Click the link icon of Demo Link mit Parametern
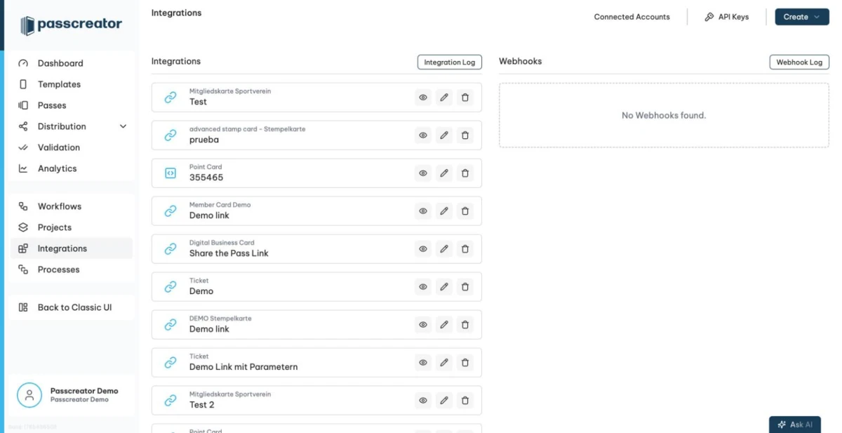The width and height of the screenshot is (842, 433). (x=171, y=363)
